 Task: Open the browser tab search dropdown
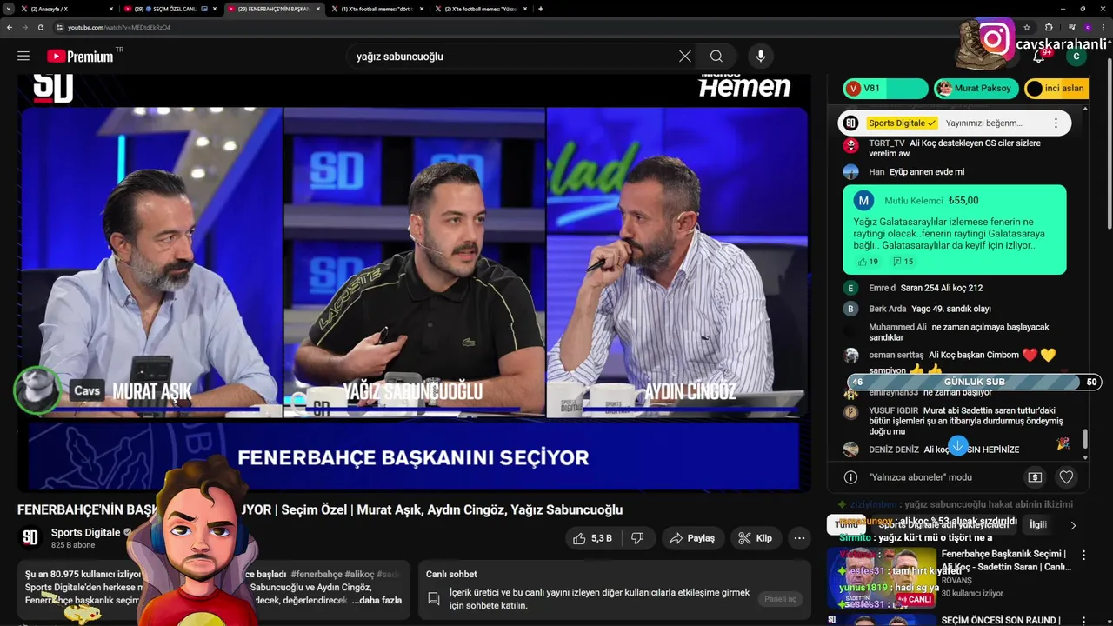click(9, 9)
